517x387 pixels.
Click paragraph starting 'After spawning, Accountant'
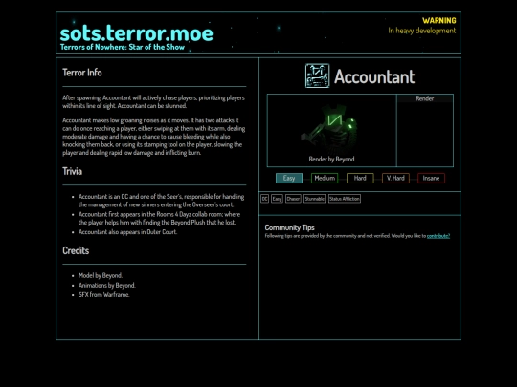click(153, 101)
